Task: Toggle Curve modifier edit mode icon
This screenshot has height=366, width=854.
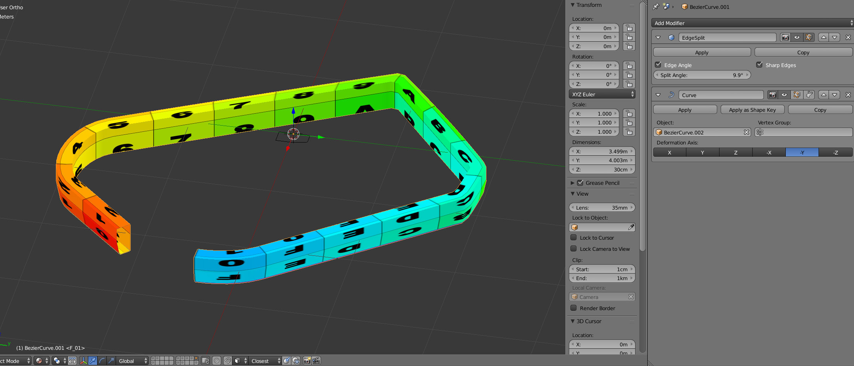Action: coord(797,95)
